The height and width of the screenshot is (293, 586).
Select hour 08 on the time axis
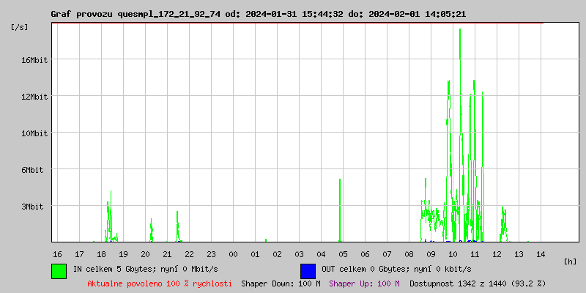[x=409, y=253]
